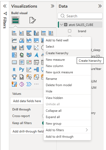Image resolution: width=106 pixels, height=150 pixels.
Task: Select the Stacked bar chart visual
Action: coord(14,33)
